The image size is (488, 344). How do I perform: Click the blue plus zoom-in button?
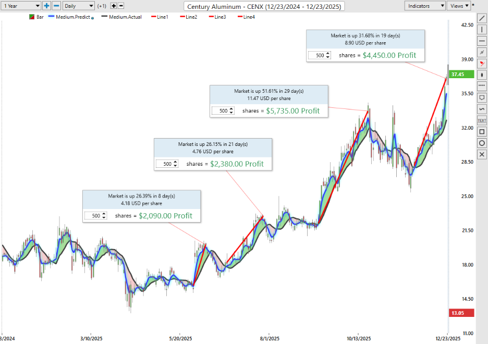pos(46,6)
